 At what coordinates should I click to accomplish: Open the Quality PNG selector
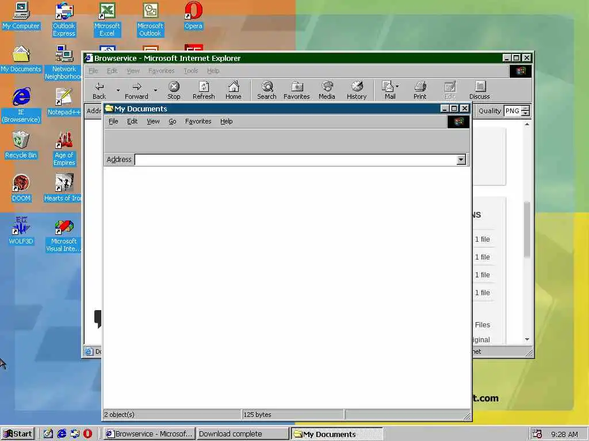[x=517, y=111]
